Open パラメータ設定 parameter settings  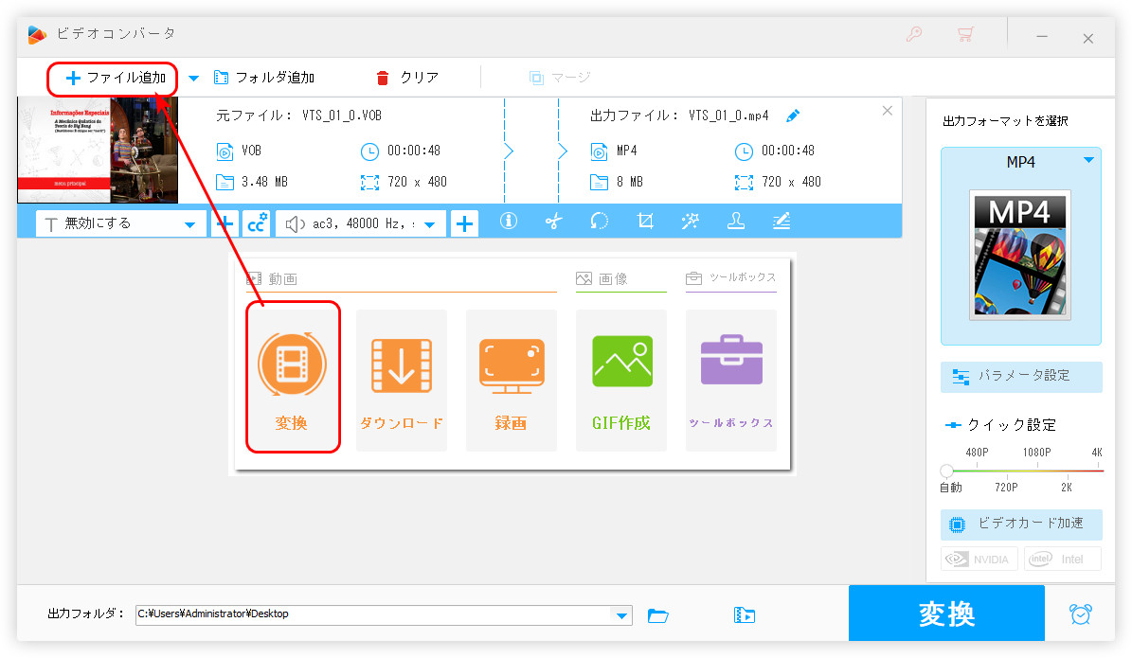pyautogui.click(x=1021, y=377)
